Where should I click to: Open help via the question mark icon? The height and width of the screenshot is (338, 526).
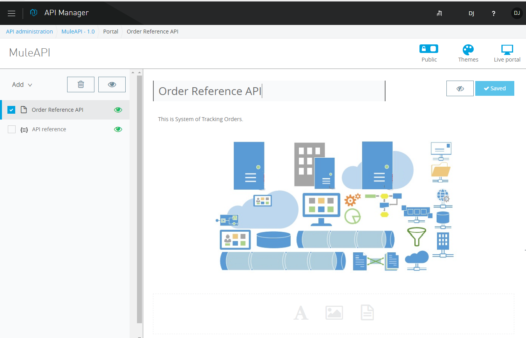[x=493, y=13]
